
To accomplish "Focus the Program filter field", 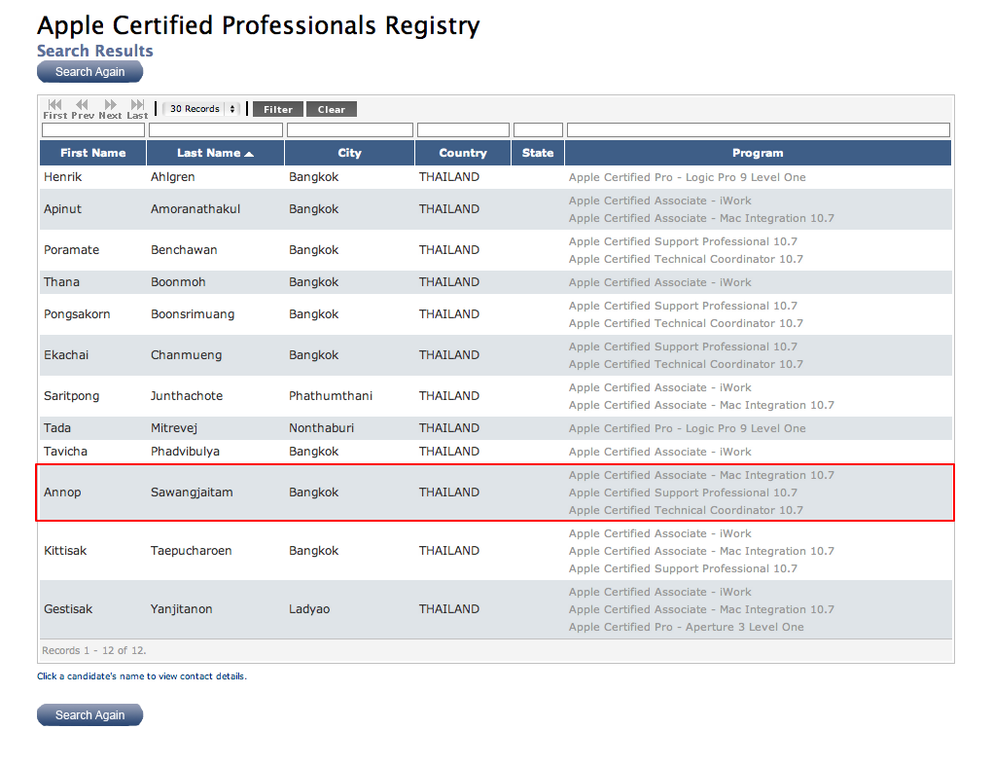I will (759, 129).
